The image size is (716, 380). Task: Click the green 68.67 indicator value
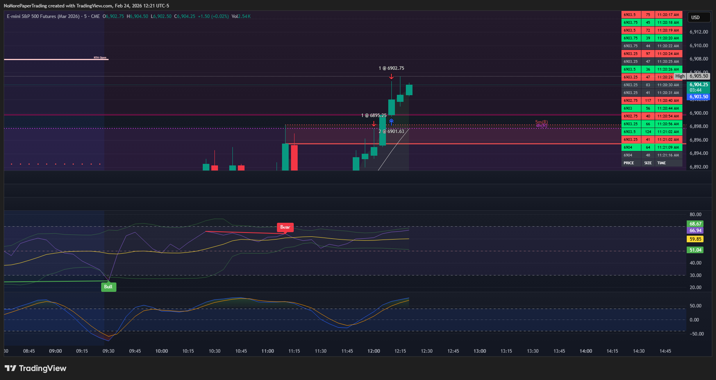pyautogui.click(x=695, y=224)
